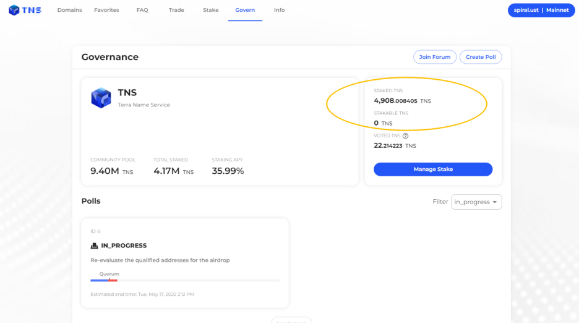Open the Domains menu
Image resolution: width=579 pixels, height=323 pixels.
[x=69, y=10]
